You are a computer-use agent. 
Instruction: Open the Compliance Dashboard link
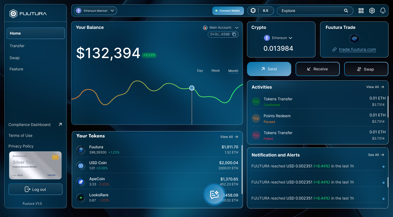(29, 125)
